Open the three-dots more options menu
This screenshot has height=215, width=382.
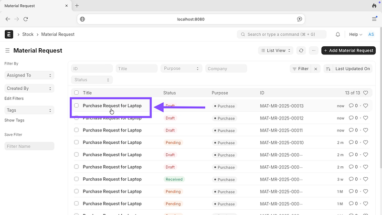coord(314,50)
